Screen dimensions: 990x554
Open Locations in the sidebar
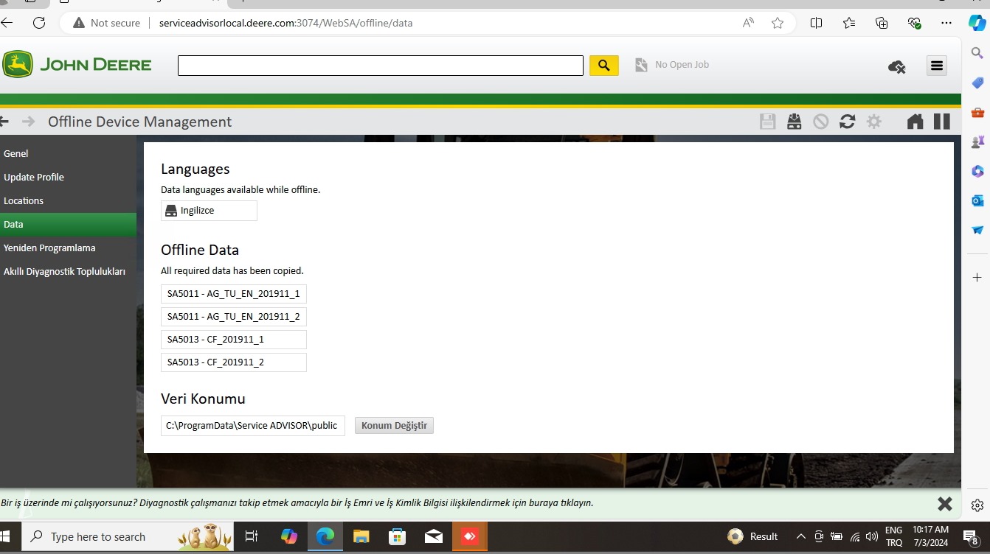(x=24, y=200)
